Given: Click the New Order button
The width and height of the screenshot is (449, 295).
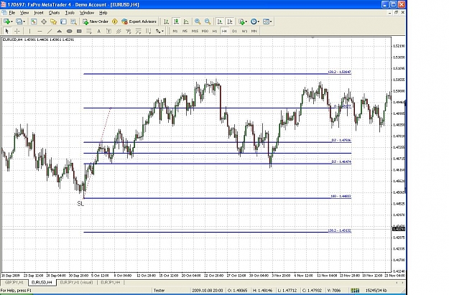Looking at the screenshot, I should (96, 22).
